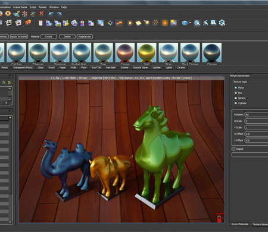Switch to the Roof Tile category tab
268x232 pixels.
point(96,68)
